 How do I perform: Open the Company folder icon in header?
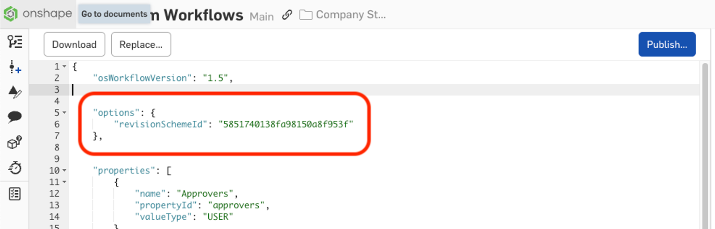[x=306, y=15]
